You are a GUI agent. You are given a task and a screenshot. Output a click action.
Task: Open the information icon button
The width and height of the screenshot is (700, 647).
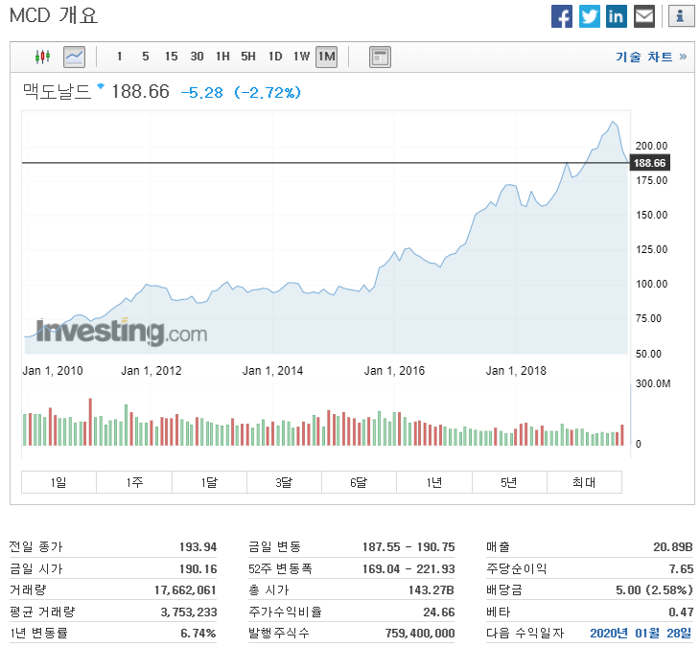(681, 16)
